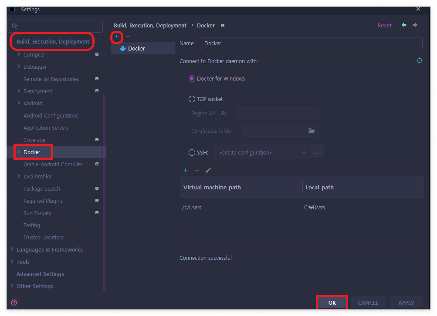Click into the settings search field
The height and width of the screenshot is (316, 437).
pos(55,26)
